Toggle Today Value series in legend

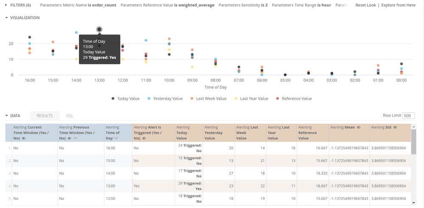pos(126,98)
